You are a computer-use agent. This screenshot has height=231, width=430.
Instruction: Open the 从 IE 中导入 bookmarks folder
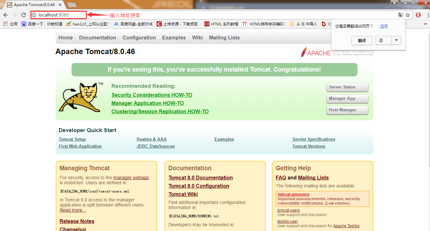pyautogui.click(x=304, y=24)
